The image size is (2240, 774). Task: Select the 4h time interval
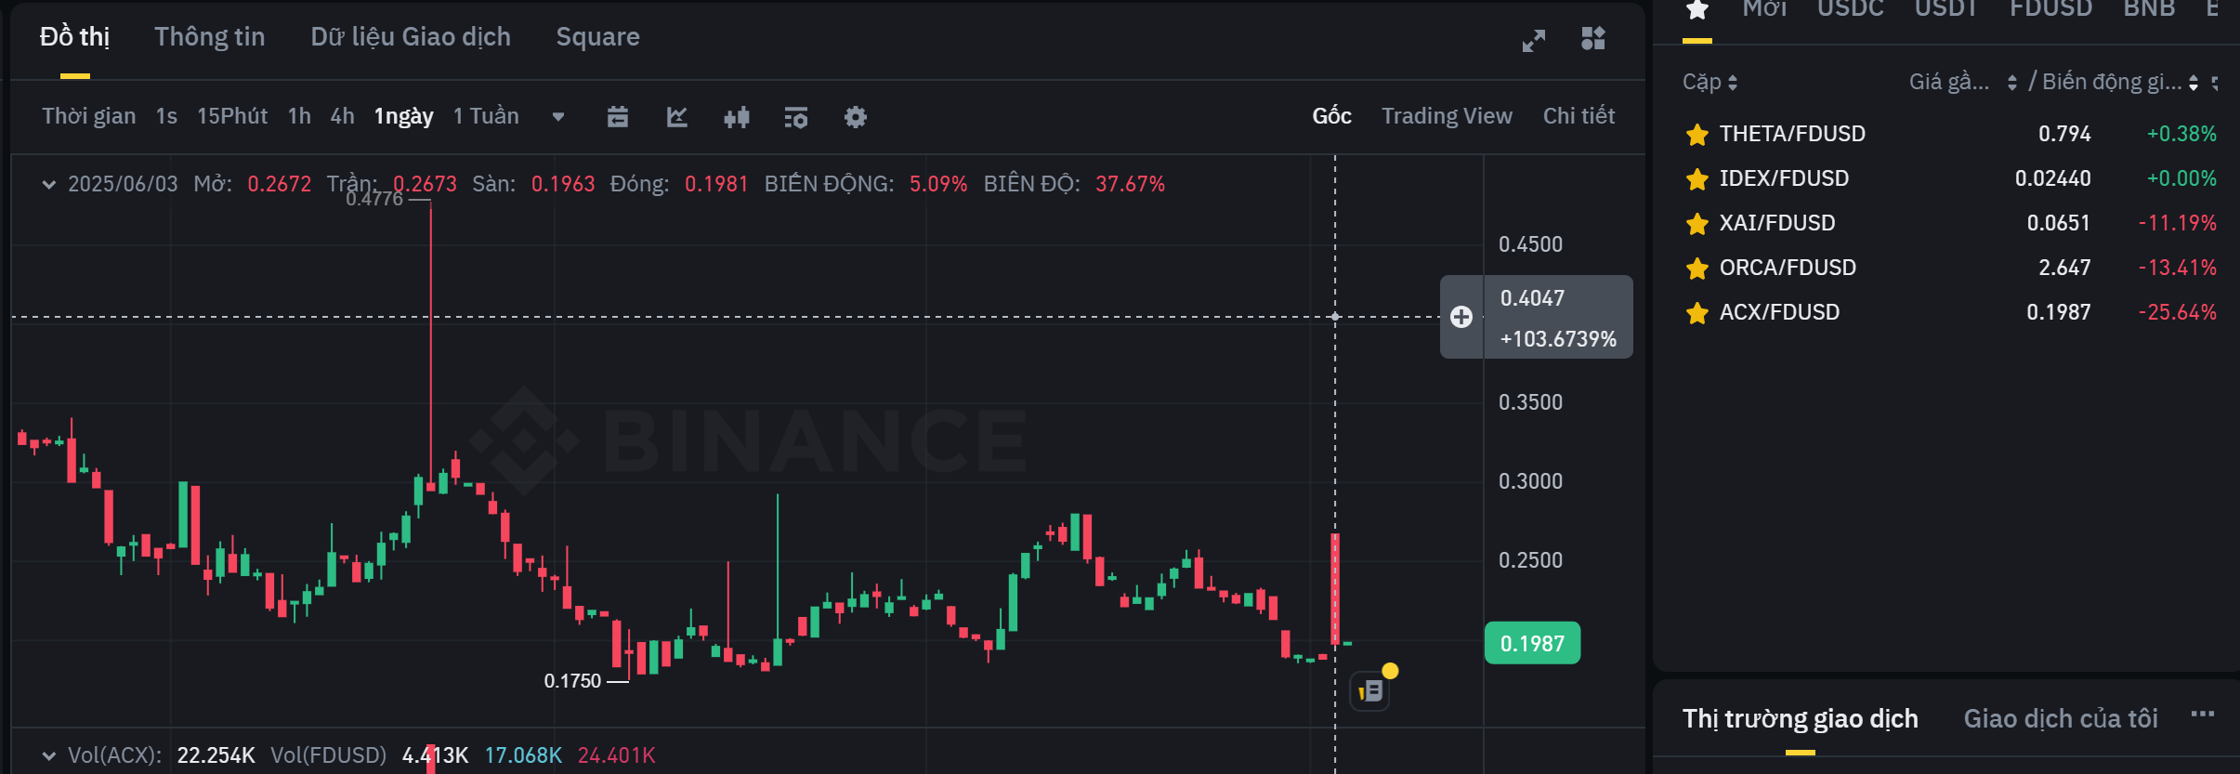coord(342,116)
